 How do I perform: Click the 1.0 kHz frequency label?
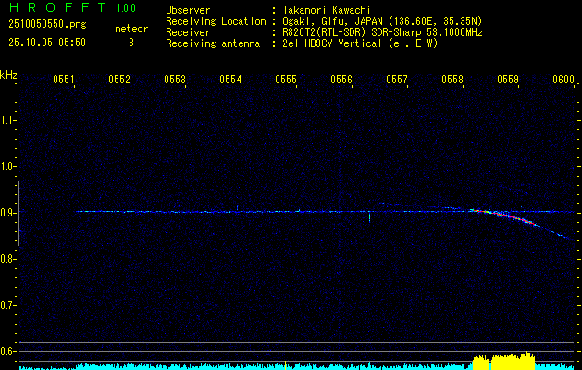click(x=7, y=166)
